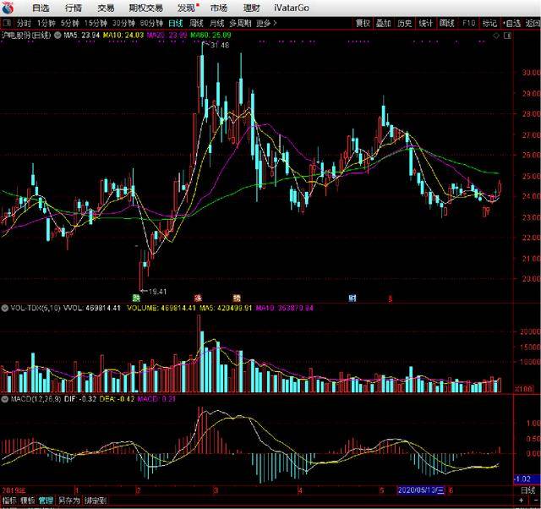Viewport: 541px width, 509px height.
Task: Expand the 日线 period selector at bottom right
Action: 527,490
